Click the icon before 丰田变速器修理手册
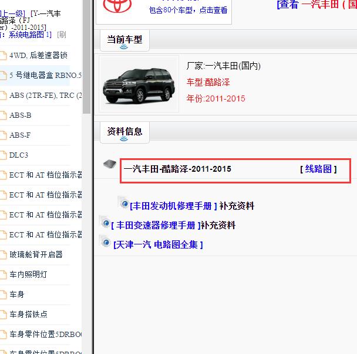 [x=105, y=222]
